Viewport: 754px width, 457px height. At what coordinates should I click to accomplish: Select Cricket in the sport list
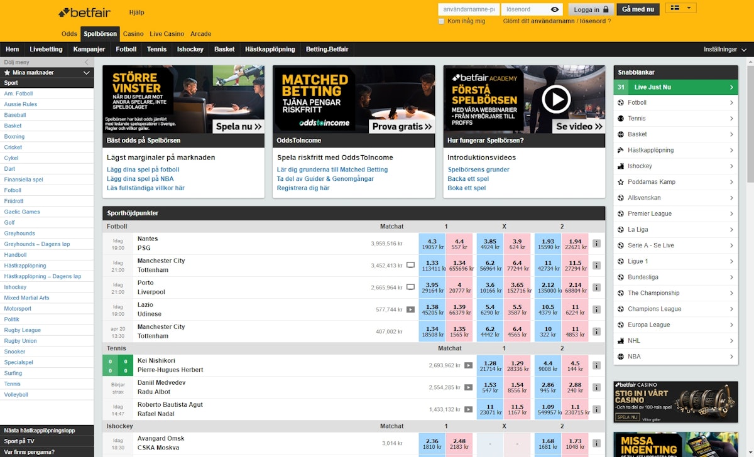pos(13,148)
